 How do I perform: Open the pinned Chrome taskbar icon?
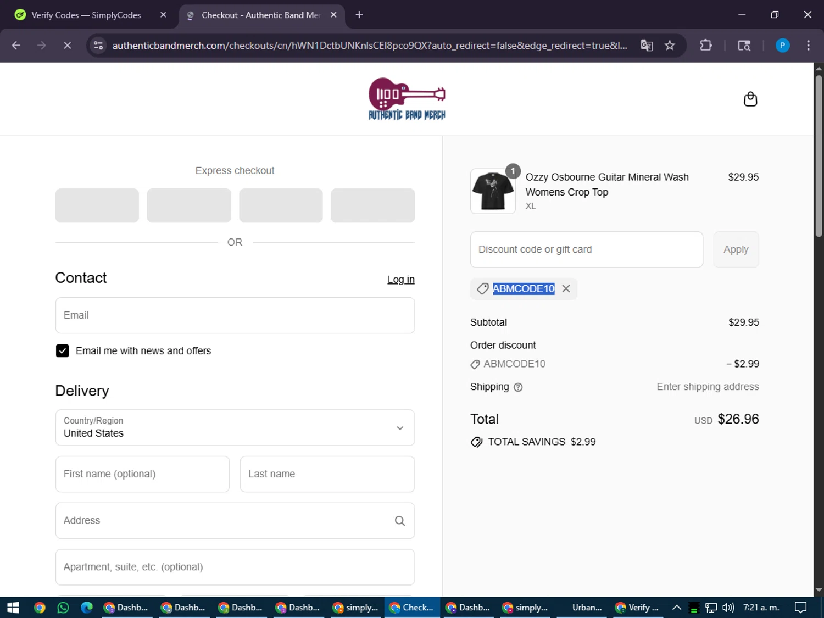(40, 608)
